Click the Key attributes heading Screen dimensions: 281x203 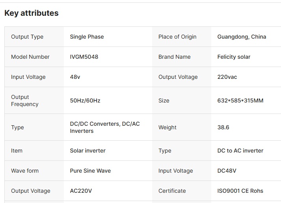[x=32, y=13]
